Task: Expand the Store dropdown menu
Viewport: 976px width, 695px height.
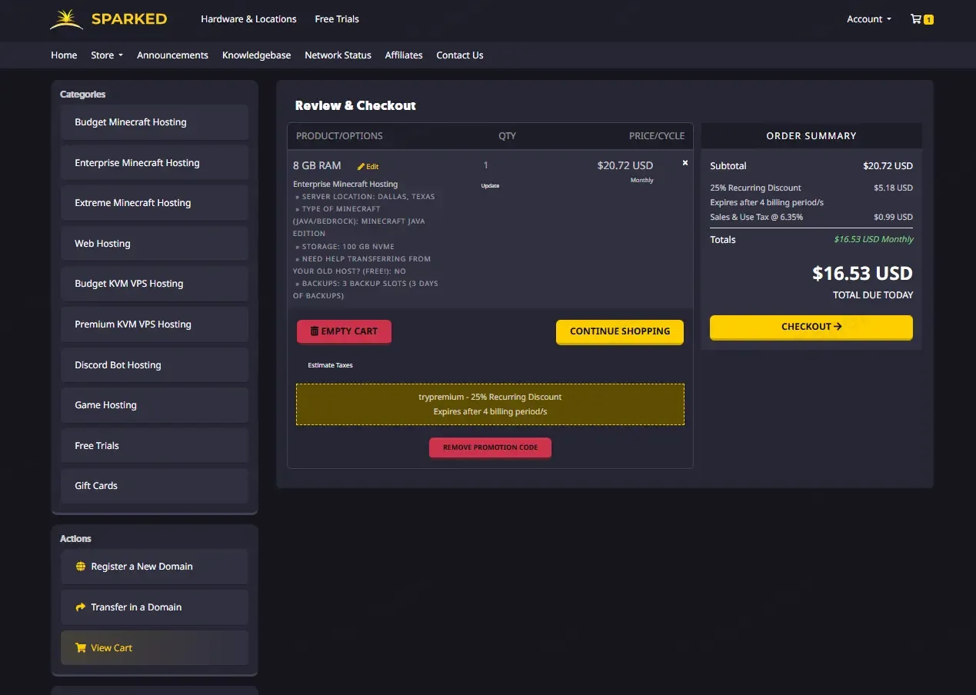Action: 107,55
